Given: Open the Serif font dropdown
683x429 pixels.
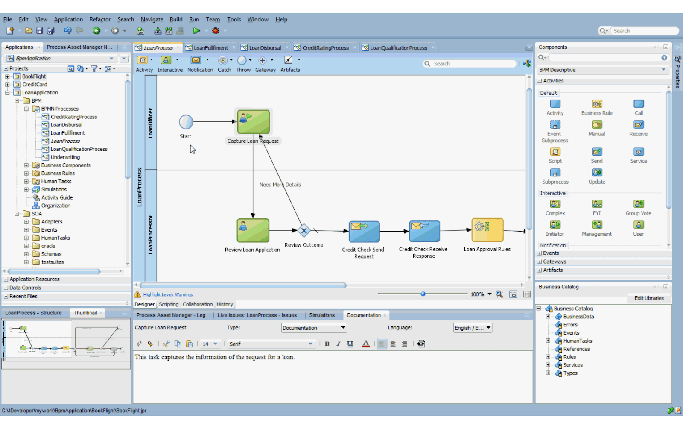Looking at the screenshot, I should (x=271, y=344).
